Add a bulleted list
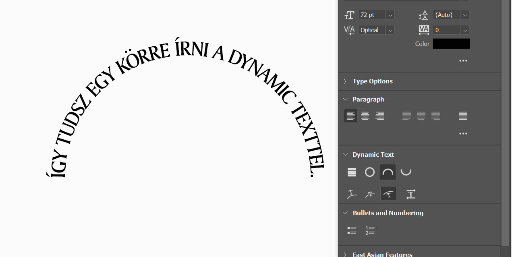512x257 pixels. click(352, 230)
